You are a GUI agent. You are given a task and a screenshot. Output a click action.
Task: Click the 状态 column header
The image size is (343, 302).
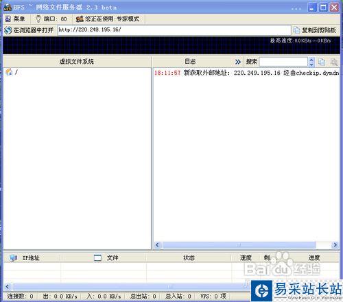point(189,258)
